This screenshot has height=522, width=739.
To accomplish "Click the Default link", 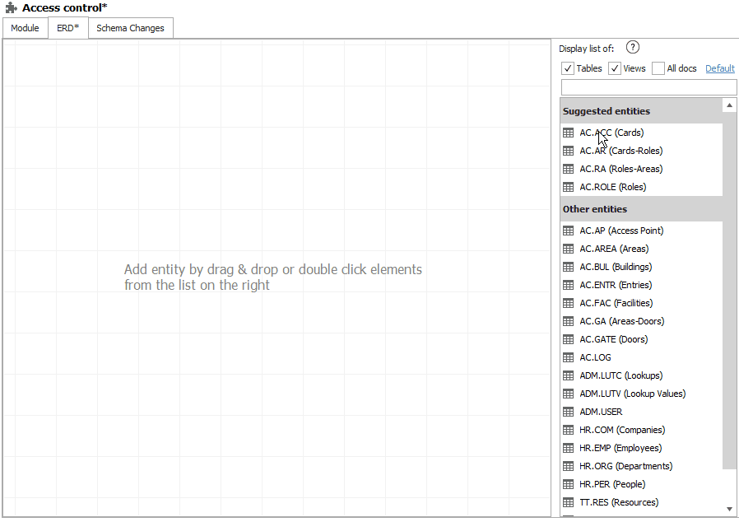I will [719, 68].
